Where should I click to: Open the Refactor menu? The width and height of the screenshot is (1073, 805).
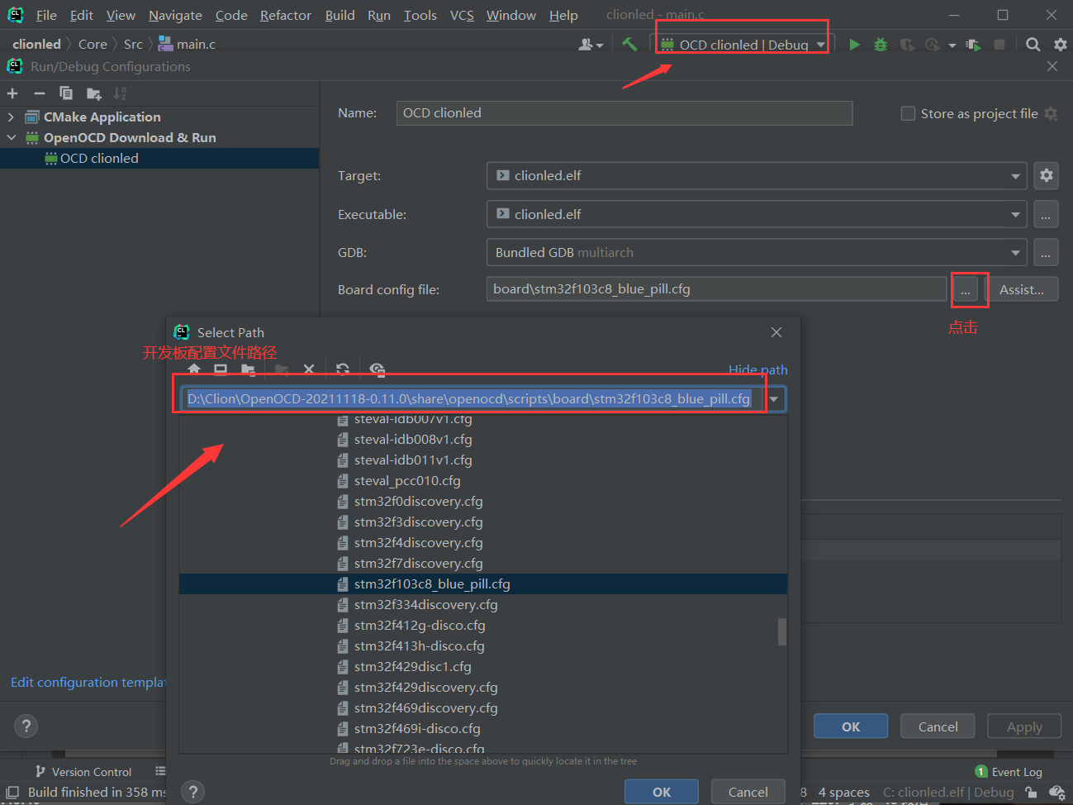click(x=286, y=15)
